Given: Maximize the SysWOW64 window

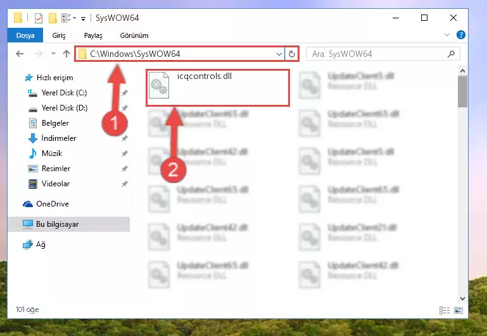Looking at the screenshot, I should pos(424,18).
